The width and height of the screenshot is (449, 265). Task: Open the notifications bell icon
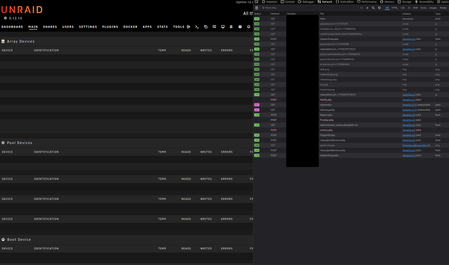249,27
